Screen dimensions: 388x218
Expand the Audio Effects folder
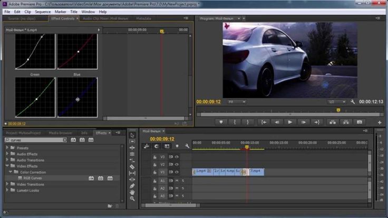pyautogui.click(x=7, y=154)
